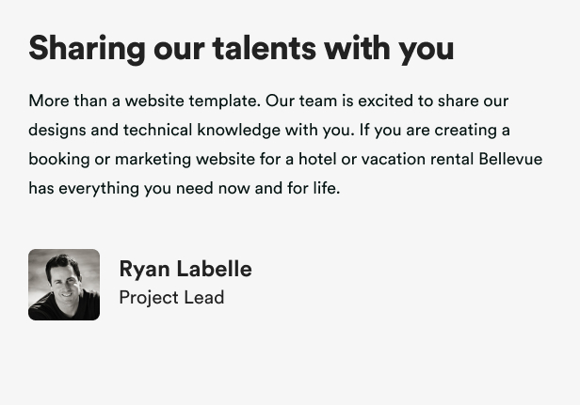The height and width of the screenshot is (405, 580).
Task: Click the word 'marketing' in the paragraph
Action: [x=153, y=160]
